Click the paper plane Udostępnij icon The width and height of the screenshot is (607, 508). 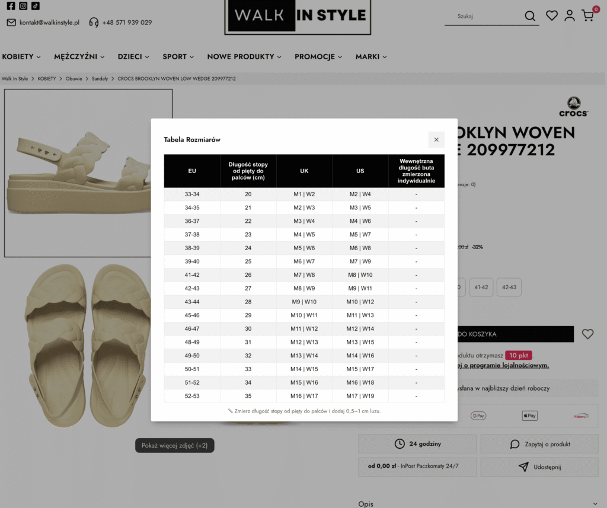tap(523, 467)
